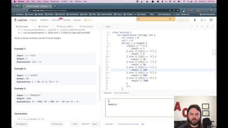Screen dimensions: 228x128
Task: Open the Apple menu
Action: point(15,1)
